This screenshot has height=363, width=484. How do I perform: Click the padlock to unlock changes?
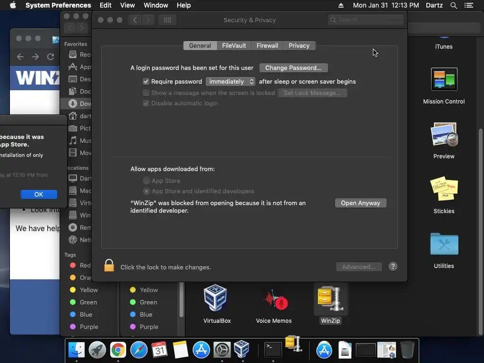(109, 266)
